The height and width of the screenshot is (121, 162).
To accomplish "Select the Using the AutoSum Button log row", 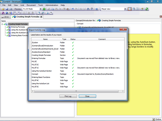I will (78, 71).
